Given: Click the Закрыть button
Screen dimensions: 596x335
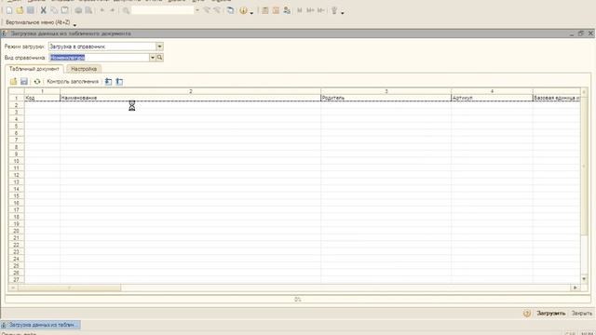Looking at the screenshot, I should tap(581, 314).
